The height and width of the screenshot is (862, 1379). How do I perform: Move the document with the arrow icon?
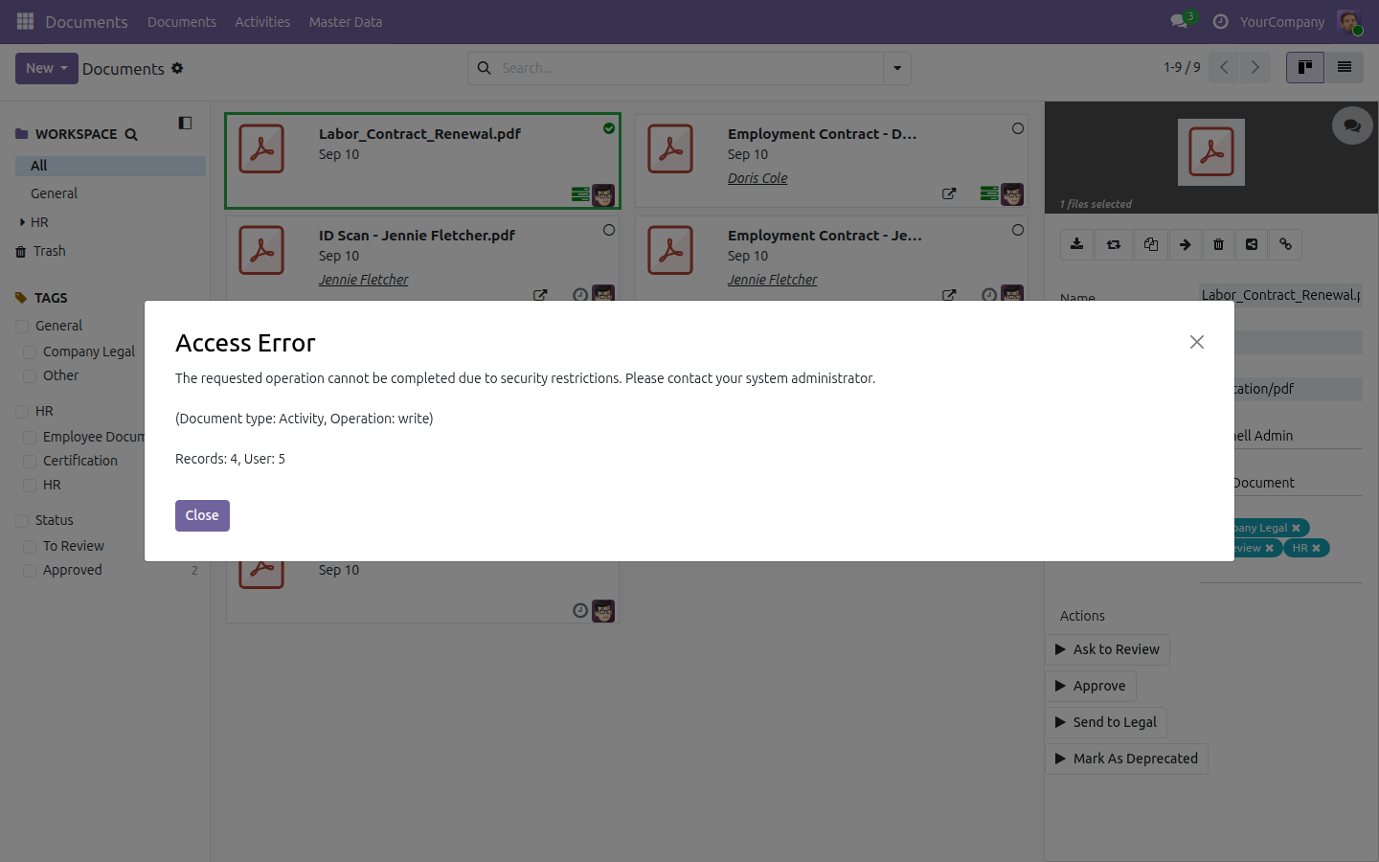click(x=1185, y=244)
